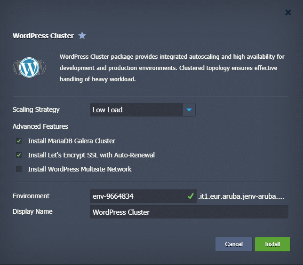The image size is (303, 265).
Task: Click the Environment name field env-9664834
Action: (143, 196)
